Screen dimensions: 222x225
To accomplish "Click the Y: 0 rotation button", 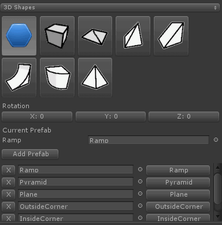I will 111,116.
